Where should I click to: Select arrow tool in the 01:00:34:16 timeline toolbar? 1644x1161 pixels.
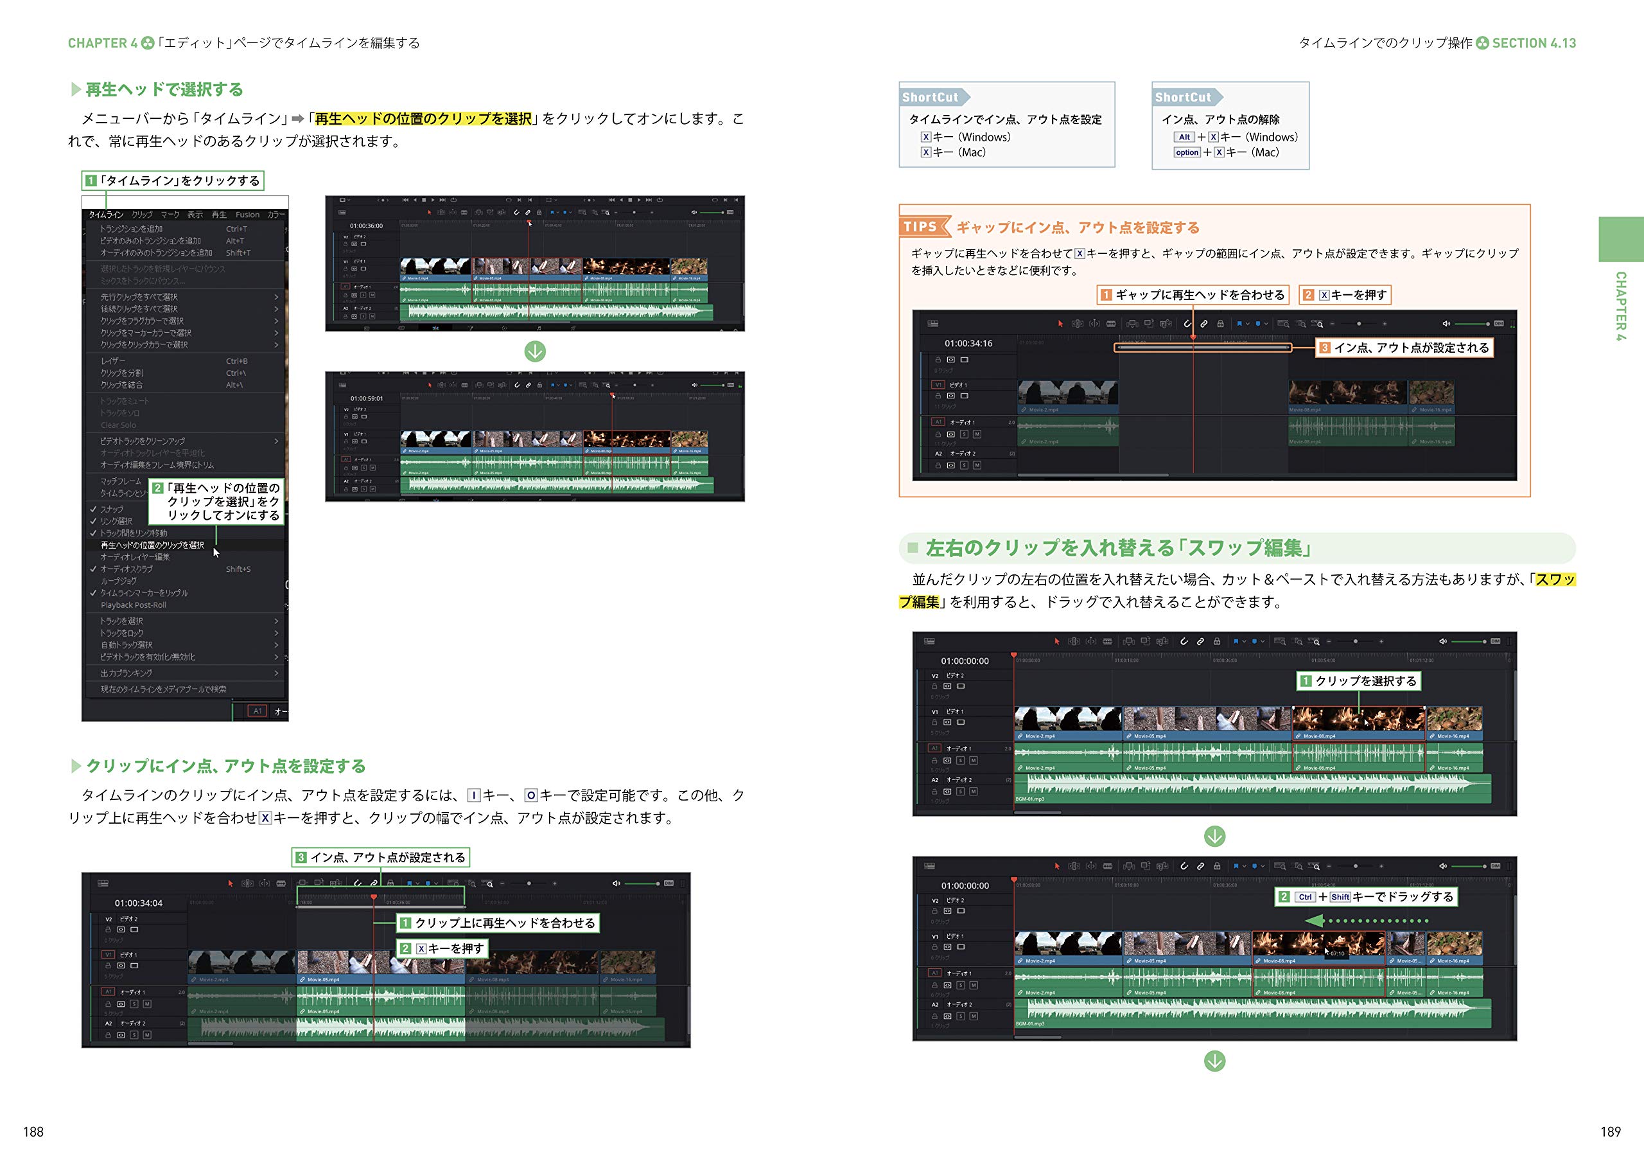tap(1060, 324)
